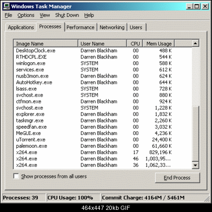
Task: Switch to the Applications tab
Action: tap(21, 27)
